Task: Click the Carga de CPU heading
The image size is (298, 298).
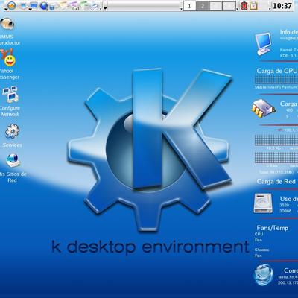Action: click(x=277, y=71)
